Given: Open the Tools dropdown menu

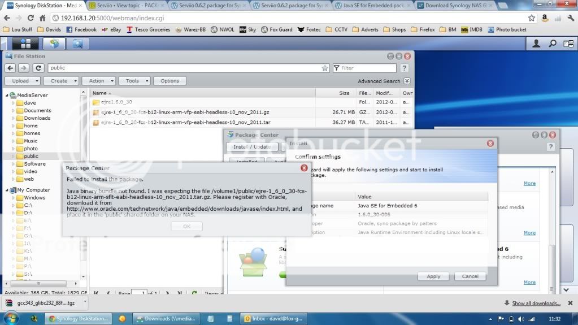Looking at the screenshot, I should [134, 81].
